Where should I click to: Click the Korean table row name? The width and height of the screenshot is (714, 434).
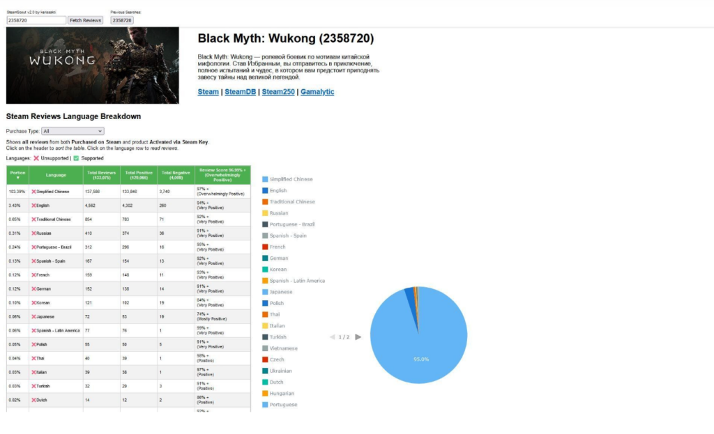[43, 302]
